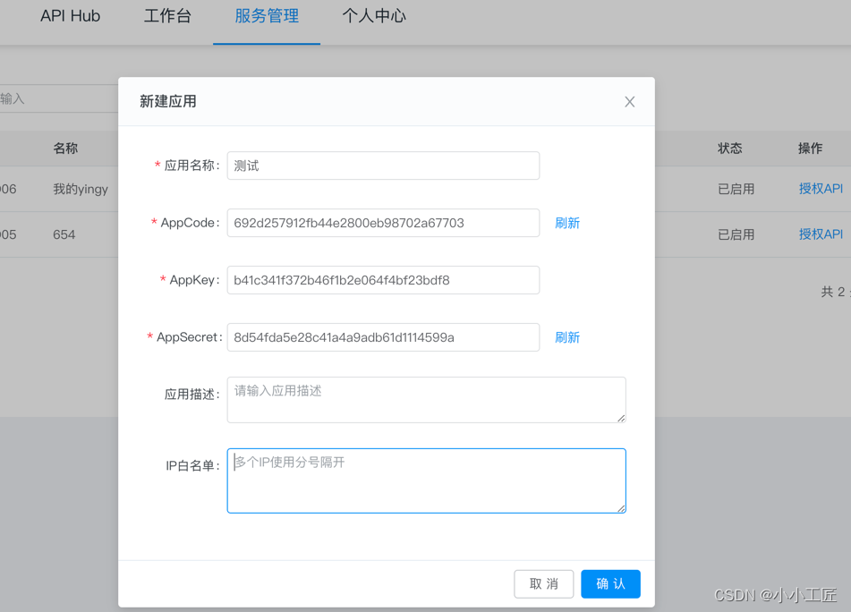Click the 应用名称 input containing 测试
The height and width of the screenshot is (612, 851).
point(383,166)
